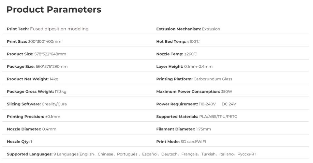
Task: Select the Product Size specification row
Action: [36, 54]
